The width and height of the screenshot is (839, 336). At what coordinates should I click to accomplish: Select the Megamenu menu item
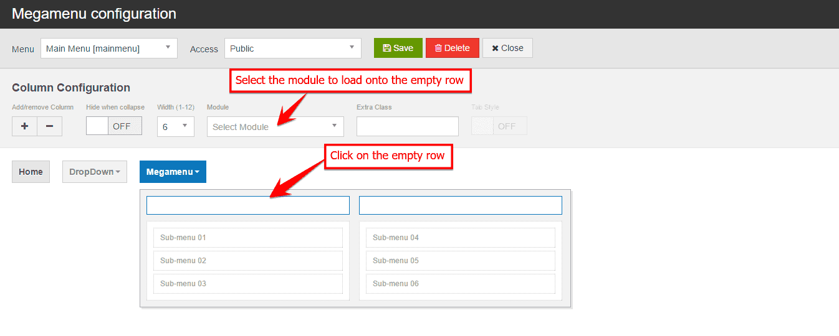[173, 172]
